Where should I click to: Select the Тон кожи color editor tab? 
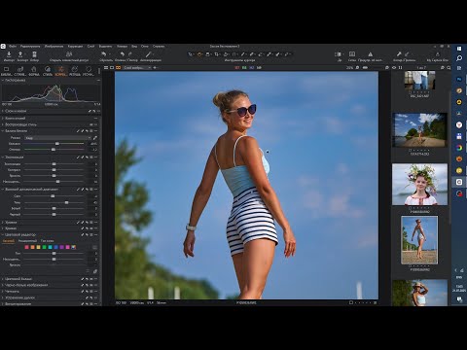47,241
